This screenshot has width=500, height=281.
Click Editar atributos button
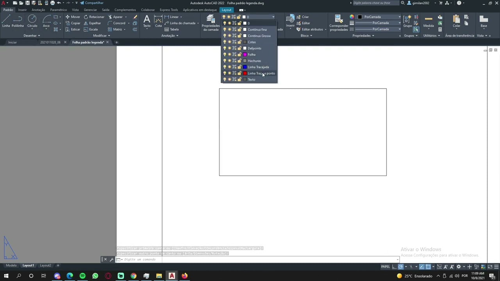coord(309,29)
